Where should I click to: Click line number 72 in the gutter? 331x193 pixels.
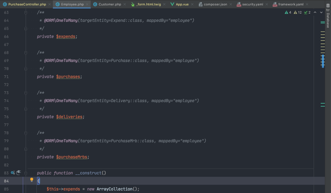(x=6, y=85)
